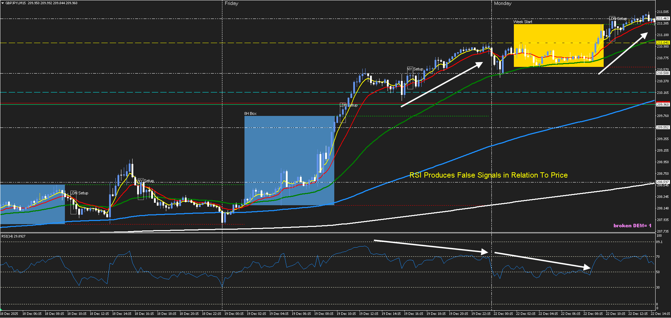Select white up-arrow under the NY Setup candles

coord(442,84)
